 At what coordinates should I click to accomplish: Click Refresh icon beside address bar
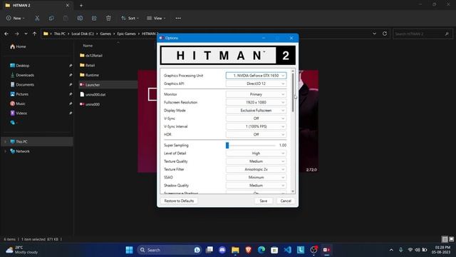point(385,34)
